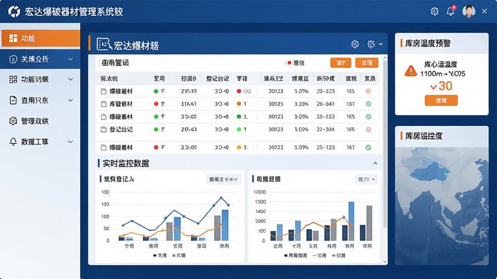Expand the sidebar item with the bell icon
Screen dimensions: 497x279
coord(70,142)
